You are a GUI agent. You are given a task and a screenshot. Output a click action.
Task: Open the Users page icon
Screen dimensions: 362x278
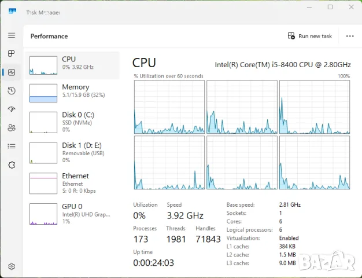(x=12, y=127)
